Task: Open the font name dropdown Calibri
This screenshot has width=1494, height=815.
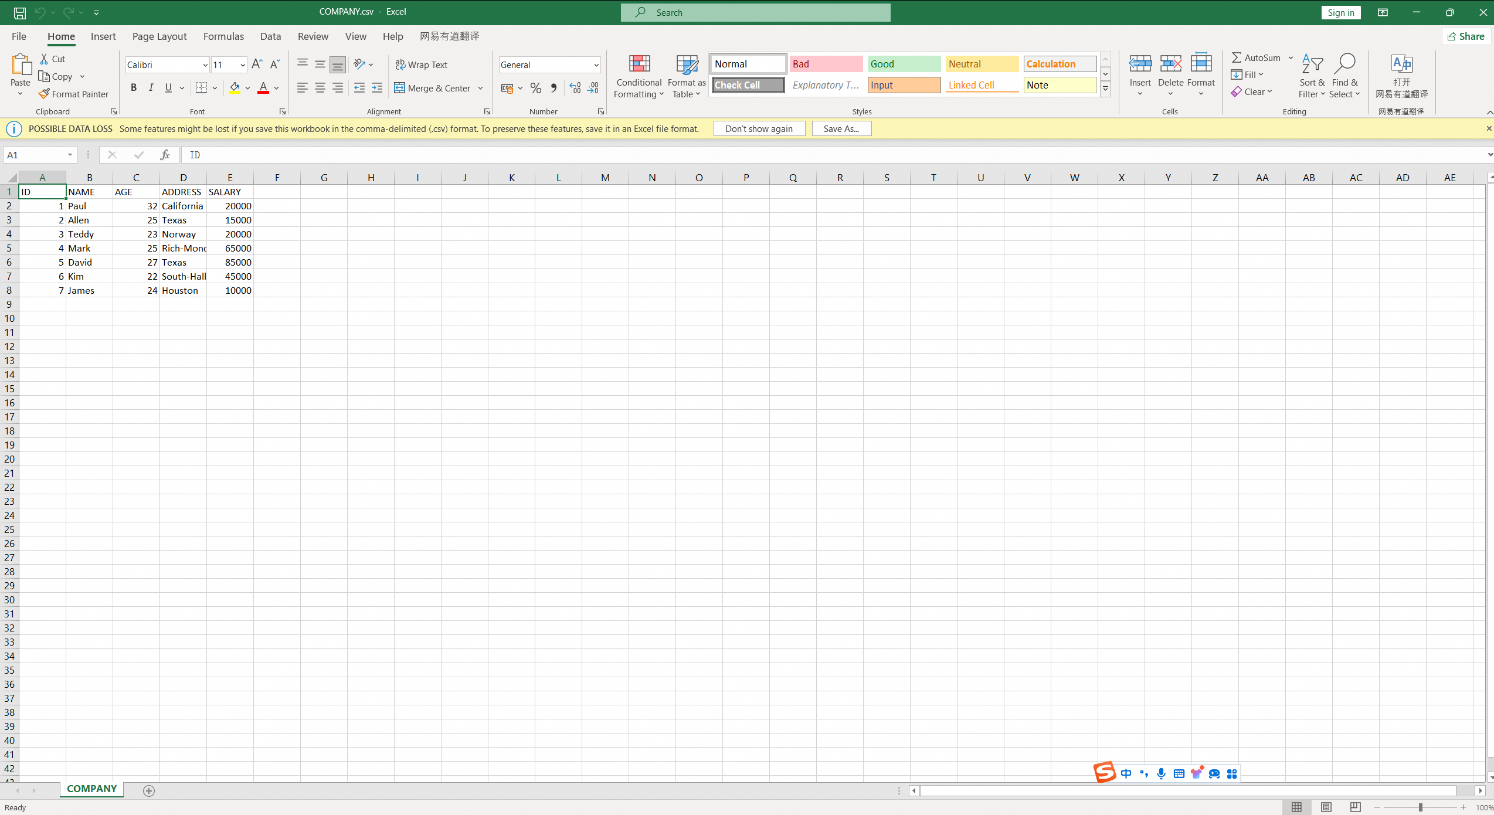Action: point(205,65)
